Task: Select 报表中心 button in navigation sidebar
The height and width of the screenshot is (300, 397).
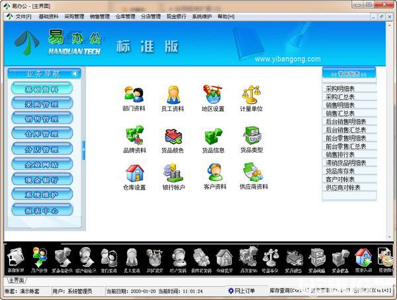Action: tap(42, 210)
